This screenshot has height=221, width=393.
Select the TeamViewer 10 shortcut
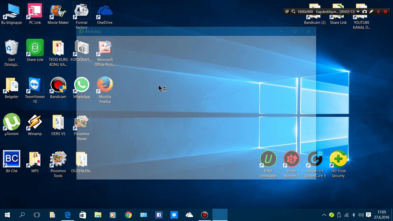(35, 90)
